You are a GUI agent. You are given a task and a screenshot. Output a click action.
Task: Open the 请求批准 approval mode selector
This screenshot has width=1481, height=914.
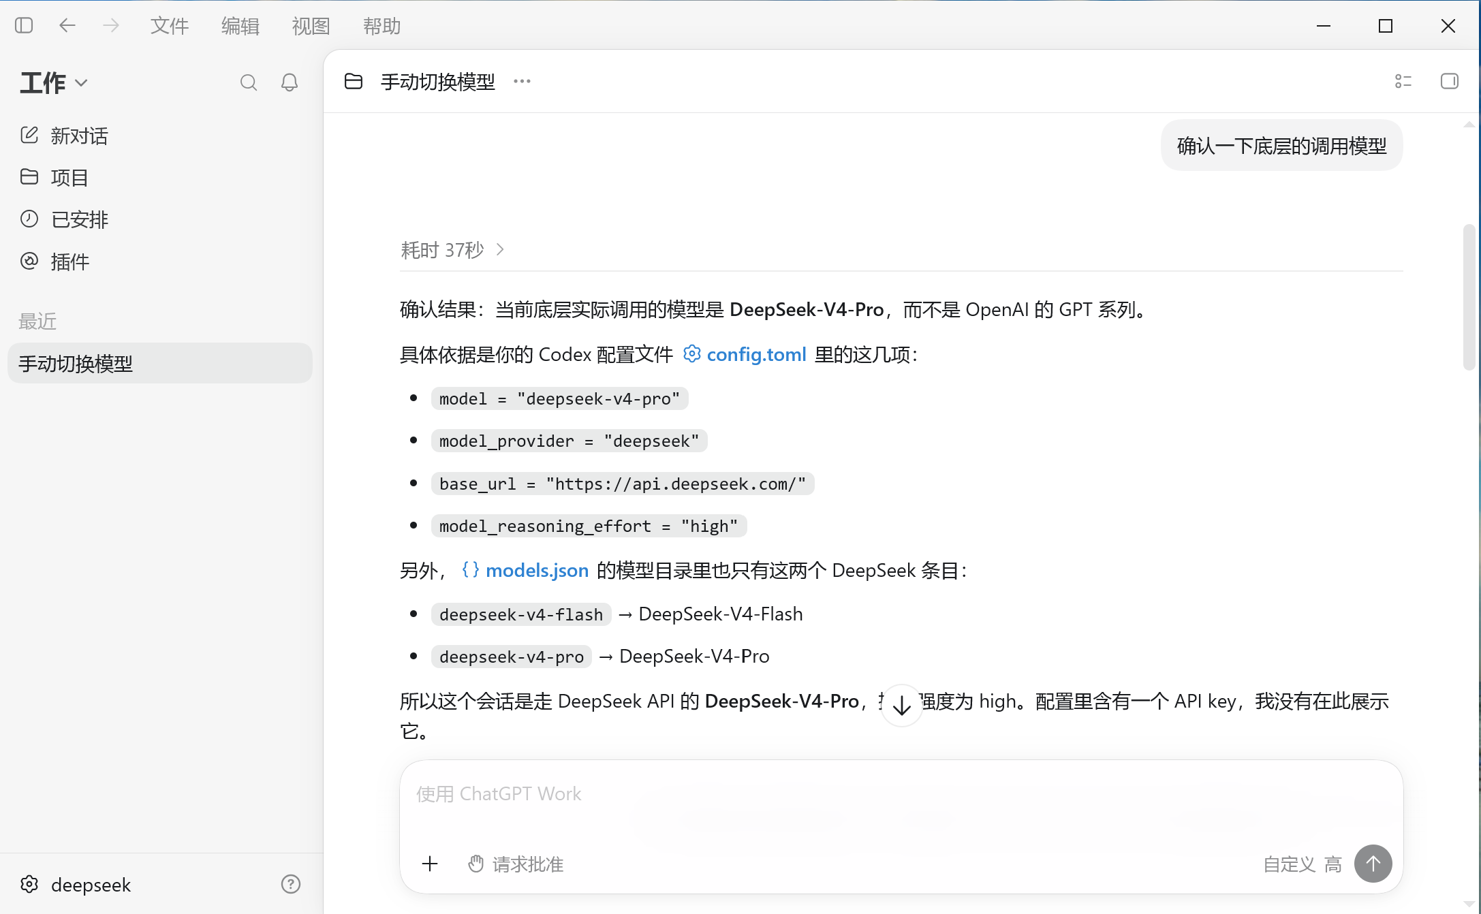point(516,864)
